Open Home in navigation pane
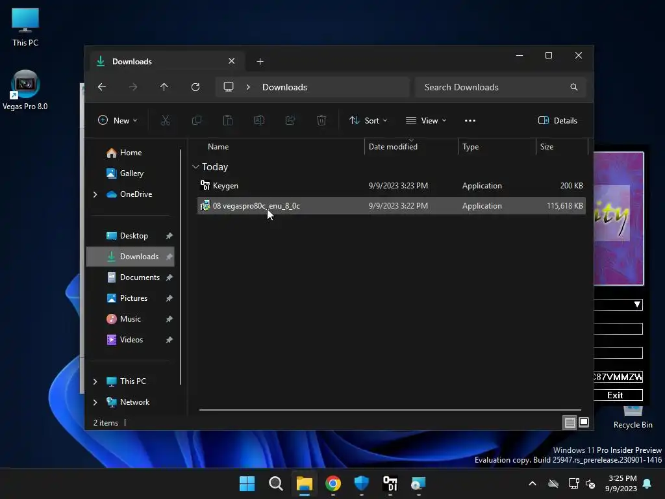 point(131,153)
